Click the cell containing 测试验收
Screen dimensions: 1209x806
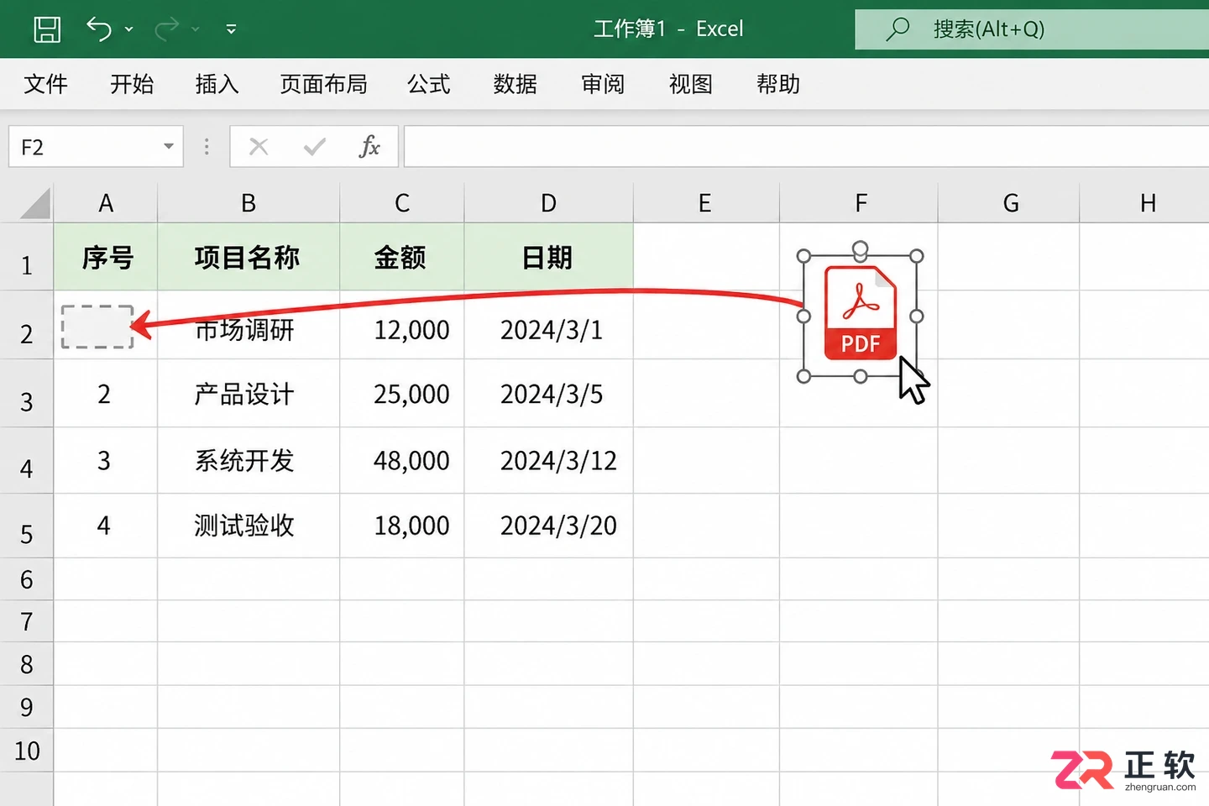(x=249, y=526)
